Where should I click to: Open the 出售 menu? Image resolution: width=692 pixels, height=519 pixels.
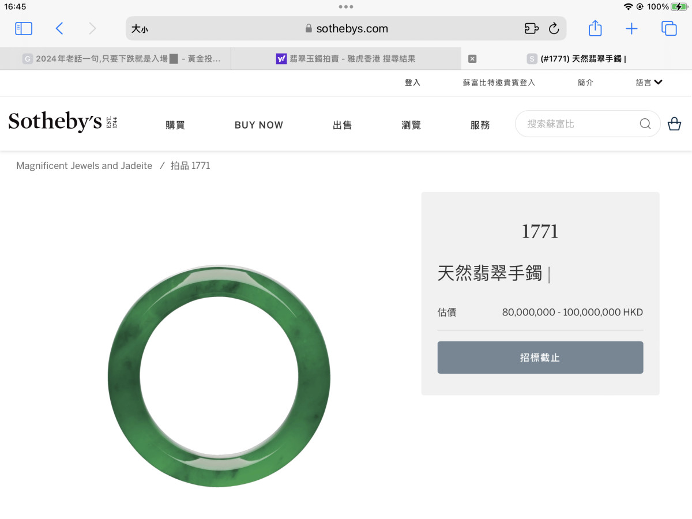tap(343, 125)
